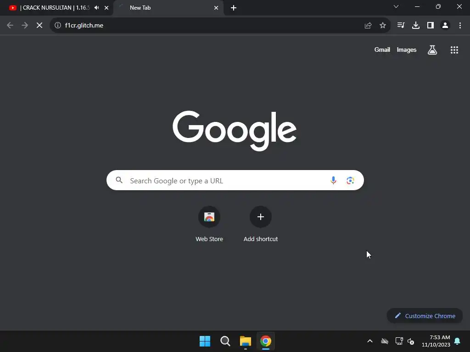Close the CRACK NURSULTAN tab
Screen dimensions: 470x352
pyautogui.click(x=106, y=8)
